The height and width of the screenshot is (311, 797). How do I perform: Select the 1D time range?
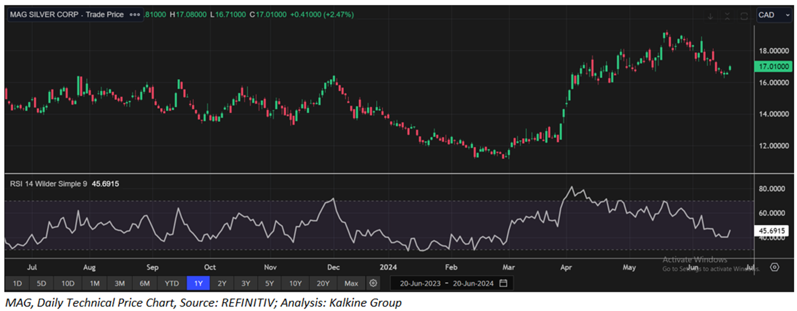click(x=18, y=283)
